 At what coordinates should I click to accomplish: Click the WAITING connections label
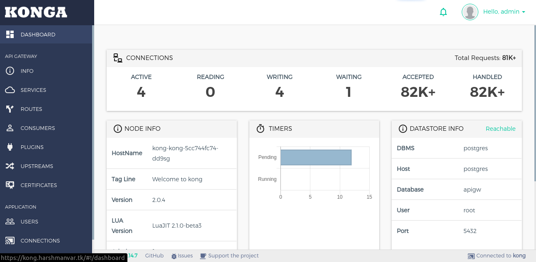[x=349, y=77]
